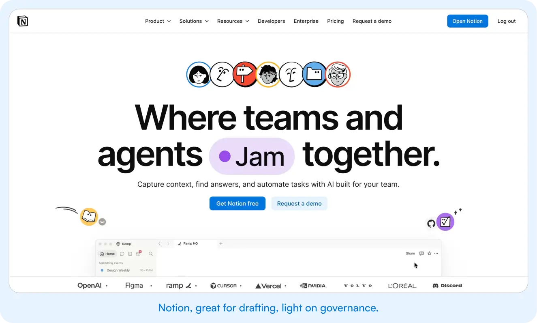Expand the Solutions dropdown
The height and width of the screenshot is (323, 537).
(194, 21)
